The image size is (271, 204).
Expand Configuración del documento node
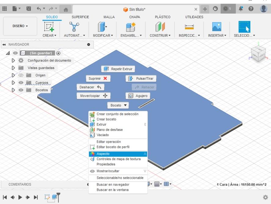(13, 61)
